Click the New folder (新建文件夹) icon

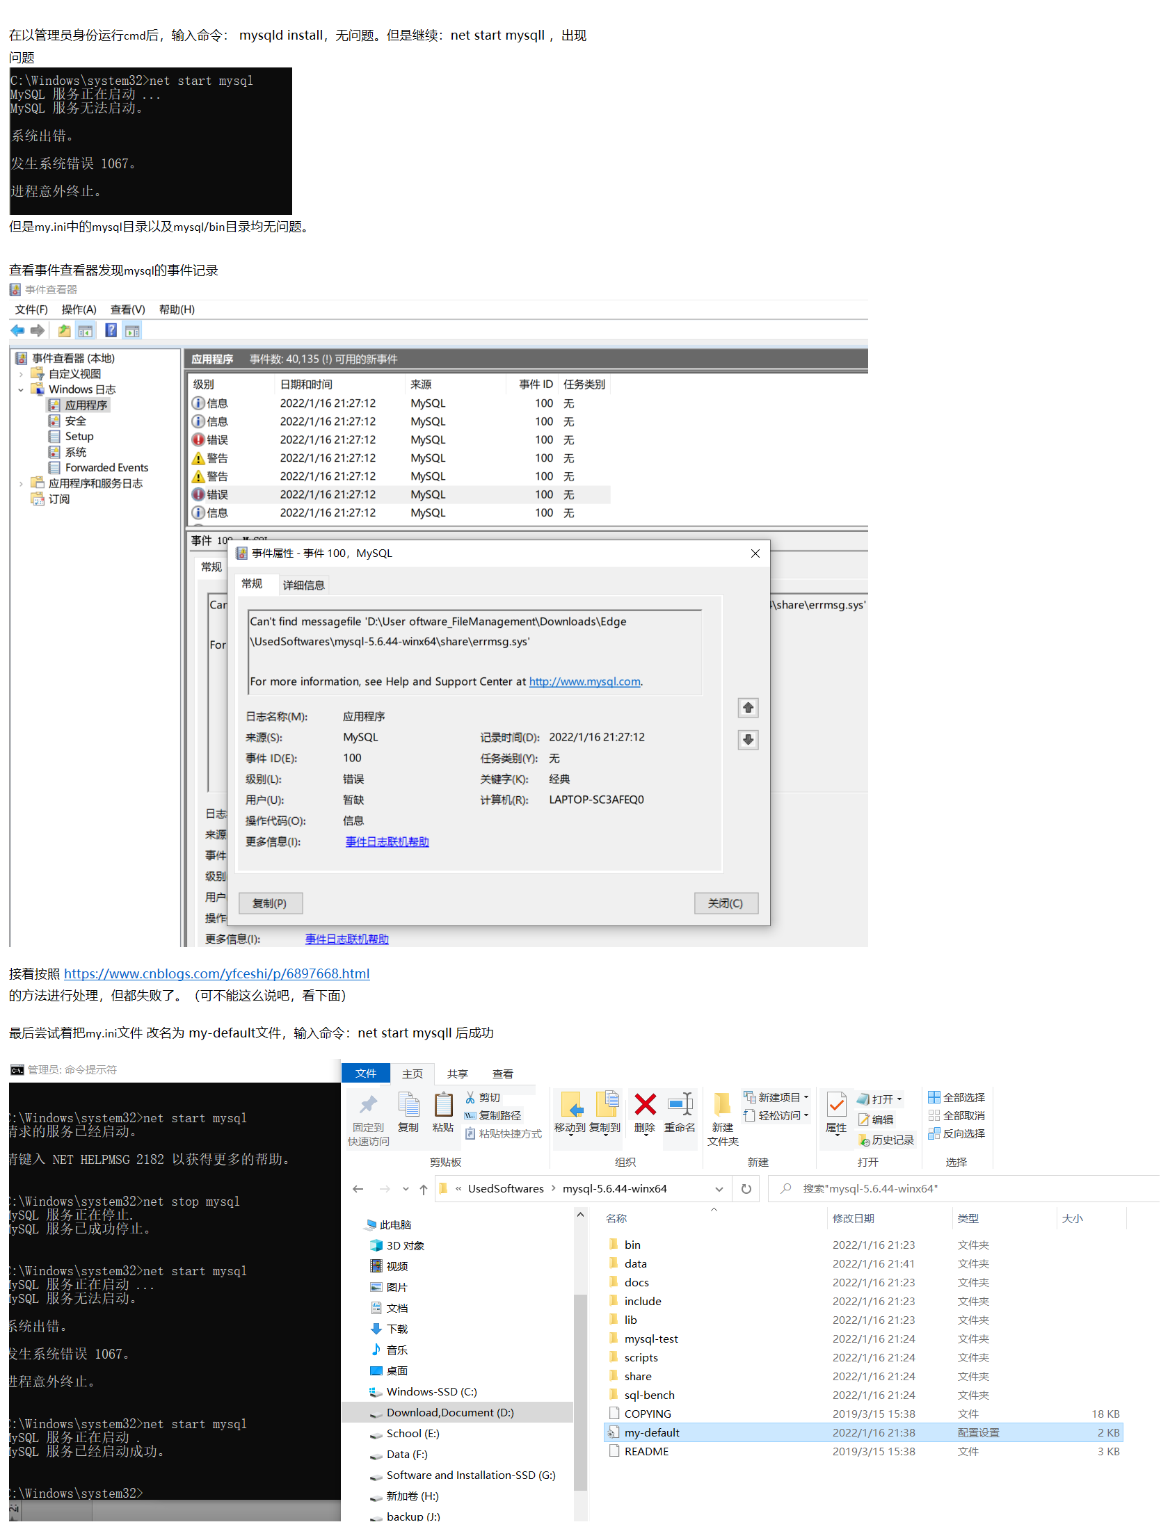click(x=723, y=1104)
